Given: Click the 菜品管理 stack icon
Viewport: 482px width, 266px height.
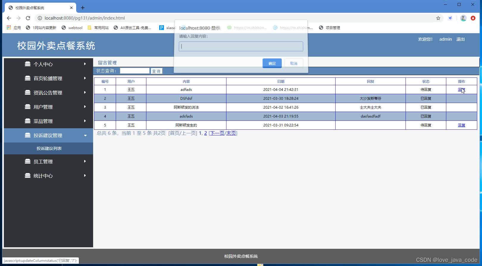Looking at the screenshot, I should (28, 121).
